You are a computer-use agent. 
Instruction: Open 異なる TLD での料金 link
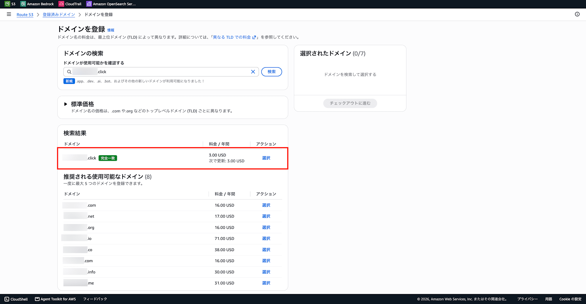[x=234, y=37]
